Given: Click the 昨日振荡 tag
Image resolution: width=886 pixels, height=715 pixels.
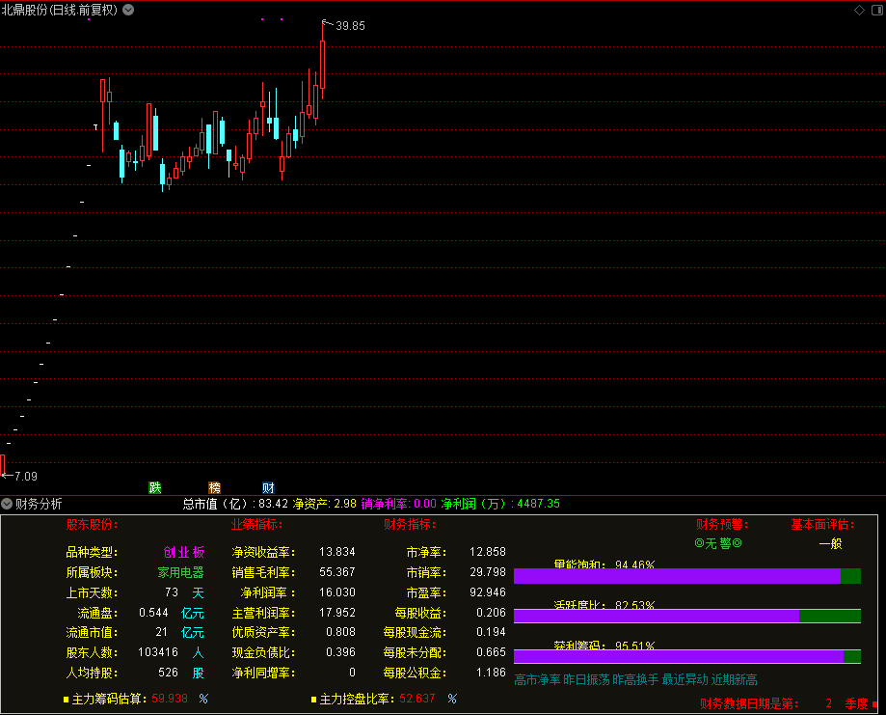Looking at the screenshot, I should [586, 679].
